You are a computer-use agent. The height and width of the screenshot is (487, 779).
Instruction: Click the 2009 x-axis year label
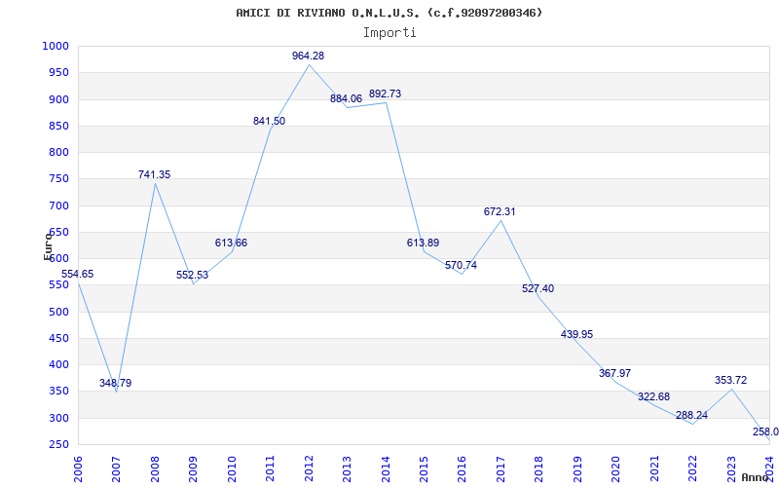[193, 468]
